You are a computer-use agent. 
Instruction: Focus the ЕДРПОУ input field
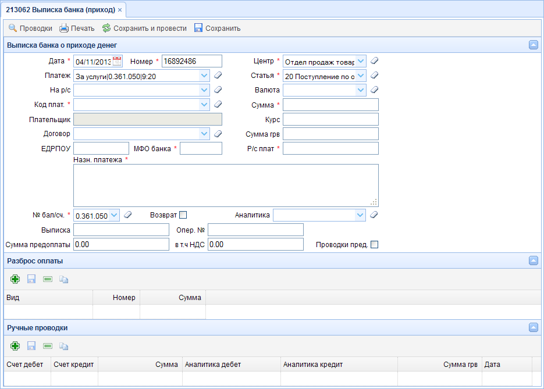tap(101, 148)
